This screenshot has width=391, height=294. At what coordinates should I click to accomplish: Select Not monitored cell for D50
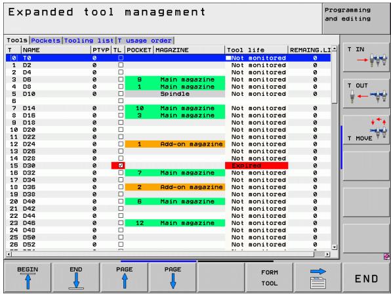(x=257, y=237)
